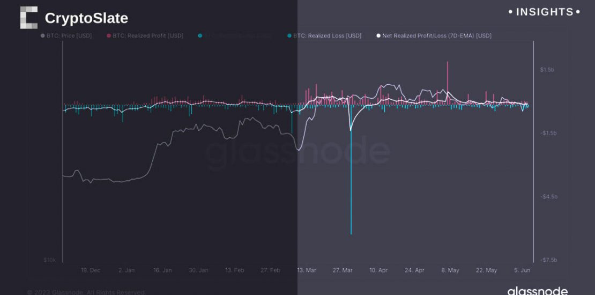Click the Net Realized Profit/Loss (7D-EMA) label
The width and height of the screenshot is (595, 295).
click(x=437, y=36)
